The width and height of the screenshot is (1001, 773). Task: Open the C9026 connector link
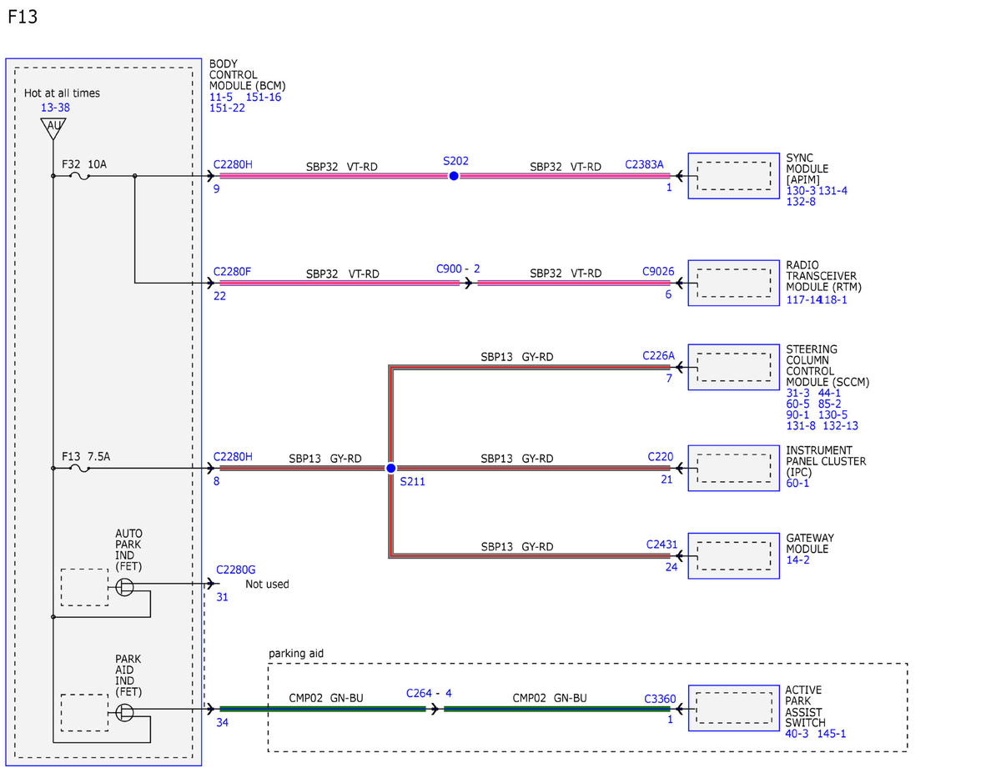pyautogui.click(x=658, y=271)
